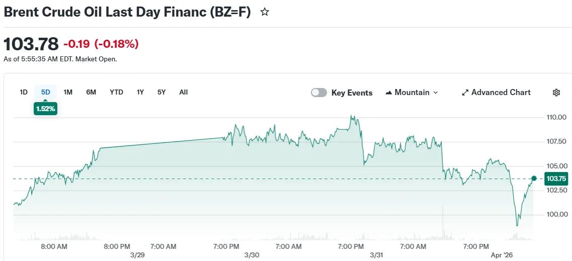This screenshot has width=572, height=261.
Task: Click the Advanced Chart expand icon
Action: point(465,93)
